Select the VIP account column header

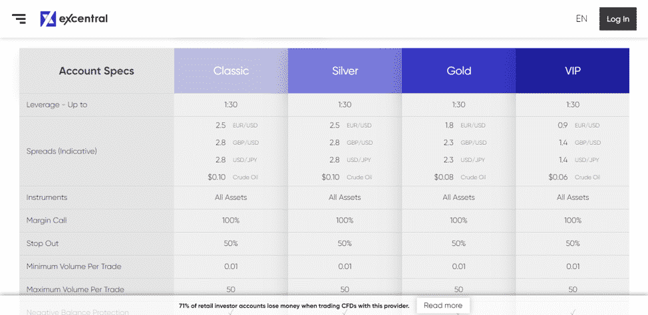click(x=572, y=70)
